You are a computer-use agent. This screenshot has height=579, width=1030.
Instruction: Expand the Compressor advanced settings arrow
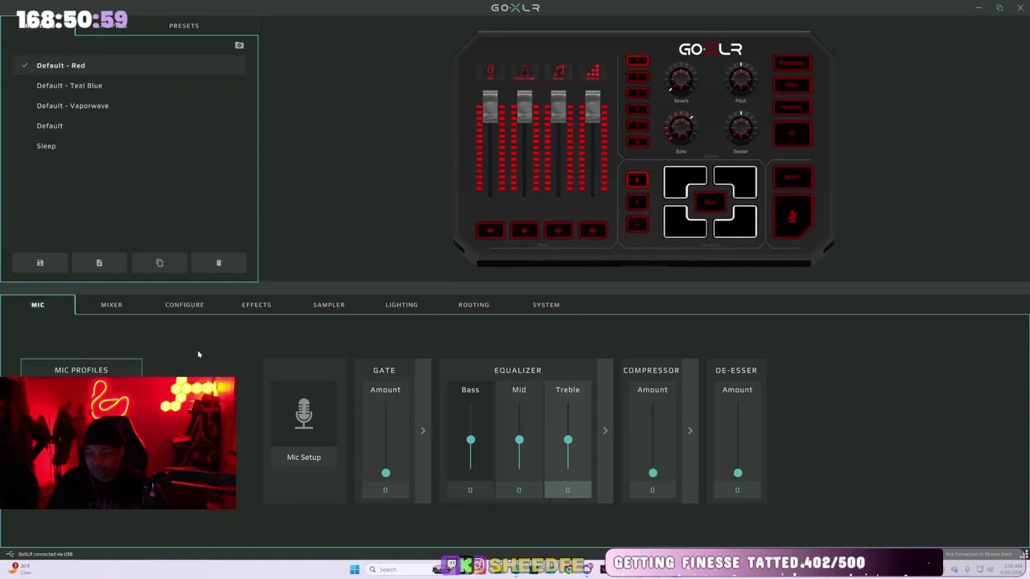tap(690, 431)
